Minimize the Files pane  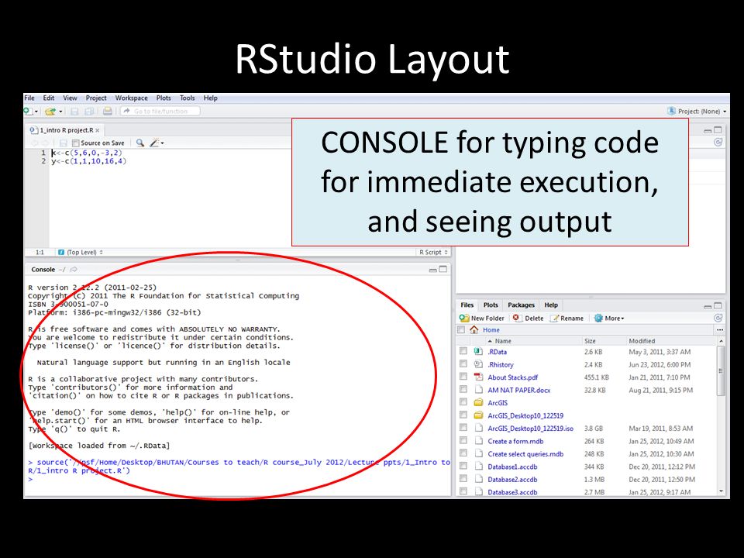coord(708,306)
